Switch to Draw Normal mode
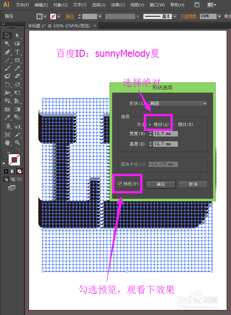The height and width of the screenshot is (315, 231). point(6,179)
